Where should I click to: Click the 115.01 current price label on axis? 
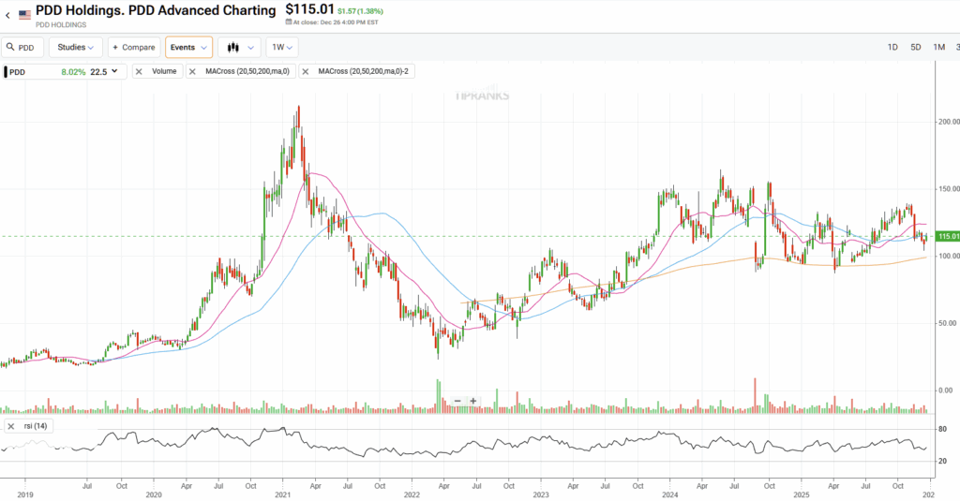click(947, 237)
